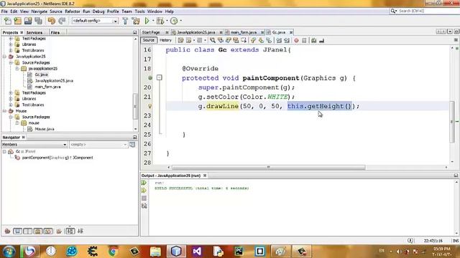This screenshot has height=258, width=460.
Task: Close the Gc.java editor tab
Action: click(291, 32)
